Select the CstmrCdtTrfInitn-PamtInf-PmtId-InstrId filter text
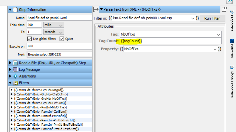 45,120
